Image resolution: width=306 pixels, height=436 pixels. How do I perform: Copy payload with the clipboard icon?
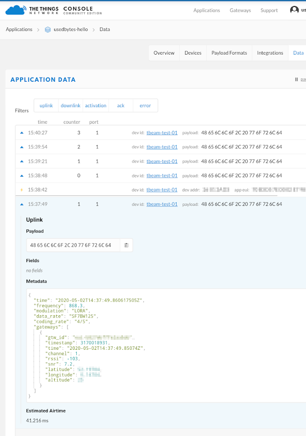[126, 245]
